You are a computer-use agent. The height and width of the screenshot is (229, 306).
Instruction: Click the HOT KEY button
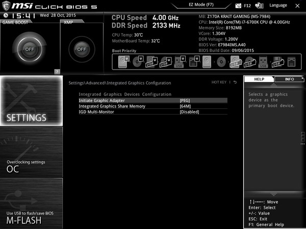pyautogui.click(x=219, y=82)
